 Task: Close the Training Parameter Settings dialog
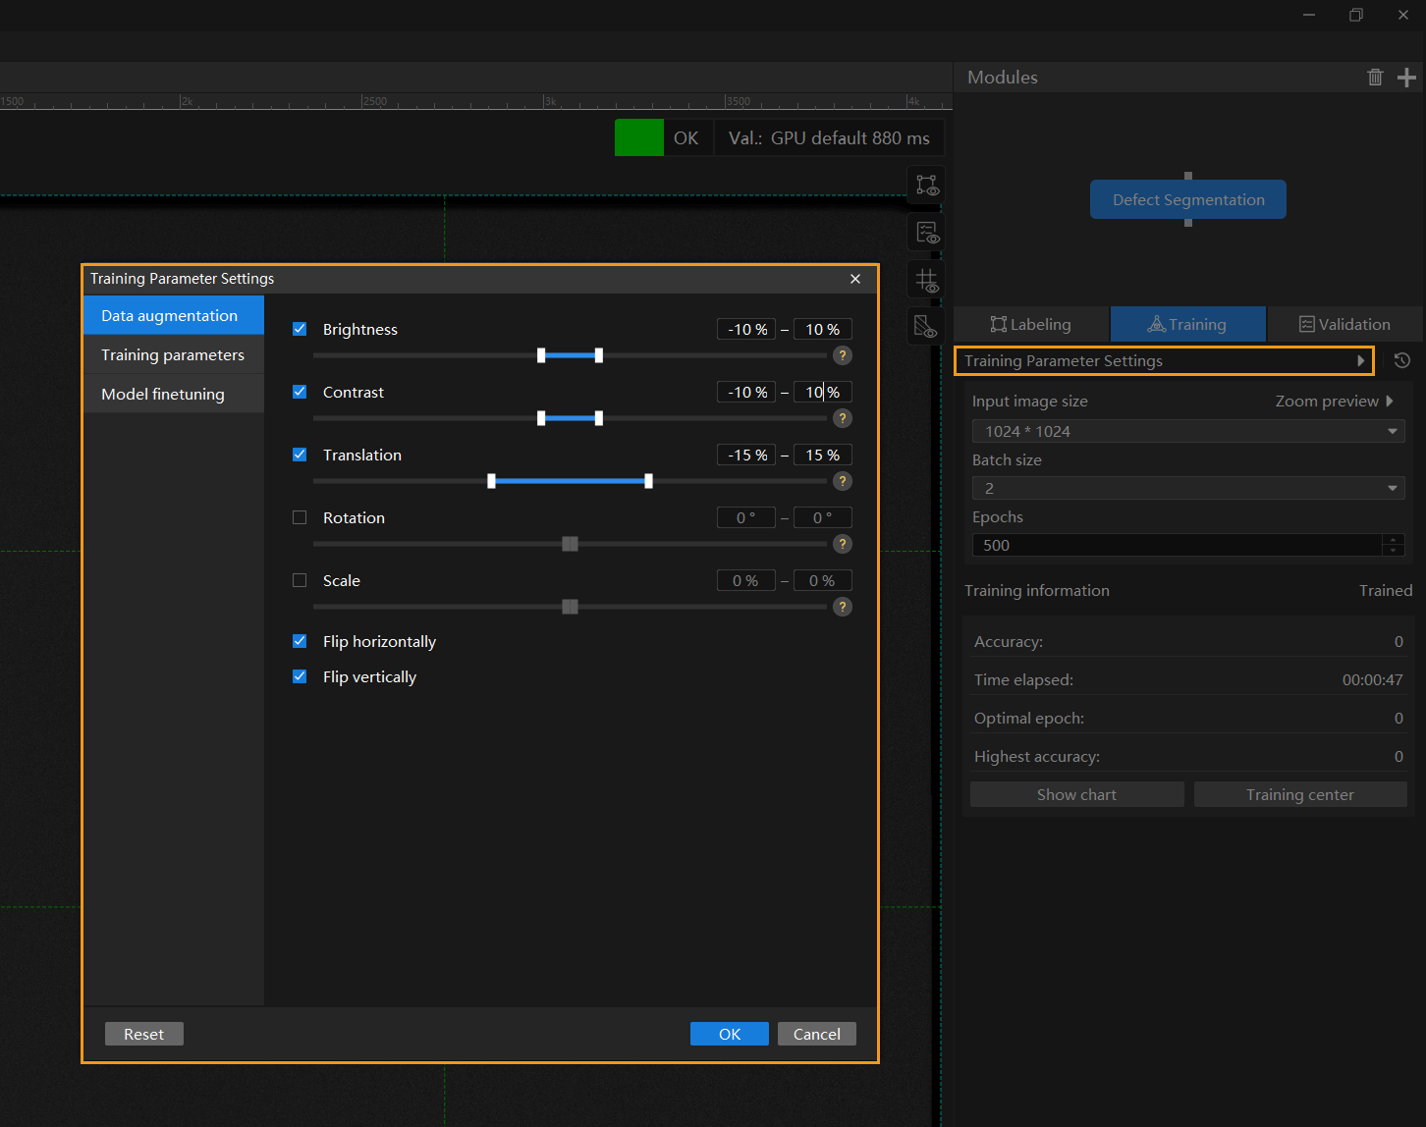click(855, 279)
